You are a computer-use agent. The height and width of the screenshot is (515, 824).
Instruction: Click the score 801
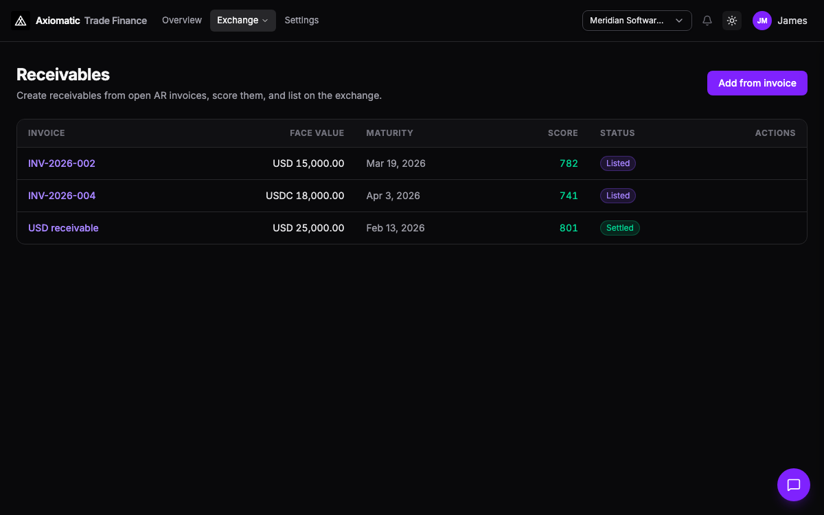point(569,228)
